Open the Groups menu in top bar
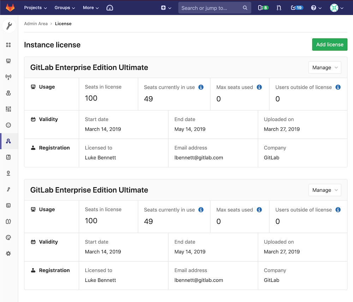 pyautogui.click(x=65, y=8)
